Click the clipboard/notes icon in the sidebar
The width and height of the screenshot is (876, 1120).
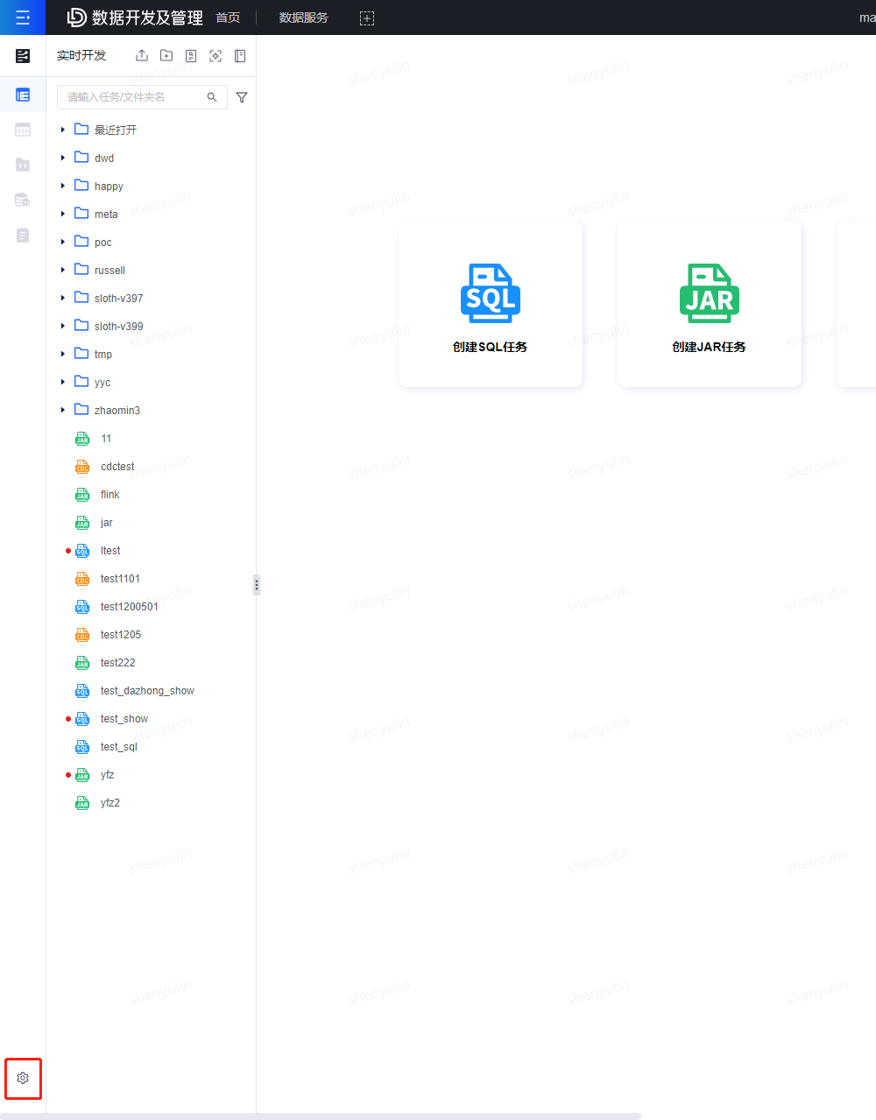point(22,235)
